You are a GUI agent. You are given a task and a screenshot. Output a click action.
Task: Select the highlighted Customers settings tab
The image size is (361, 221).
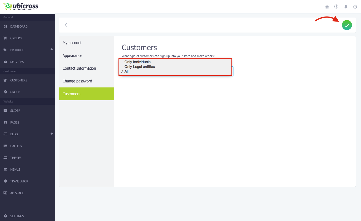tap(87, 94)
